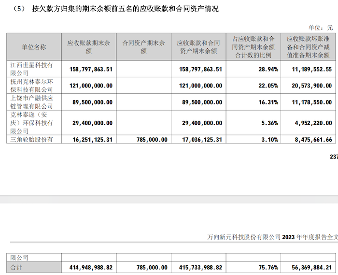Click provision value 11,189,552.55
This screenshot has width=338, height=275.
coord(312,69)
